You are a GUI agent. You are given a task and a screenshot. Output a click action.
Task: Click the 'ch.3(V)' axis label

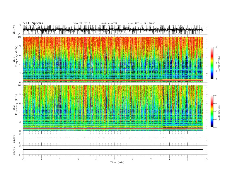pos(14,138)
